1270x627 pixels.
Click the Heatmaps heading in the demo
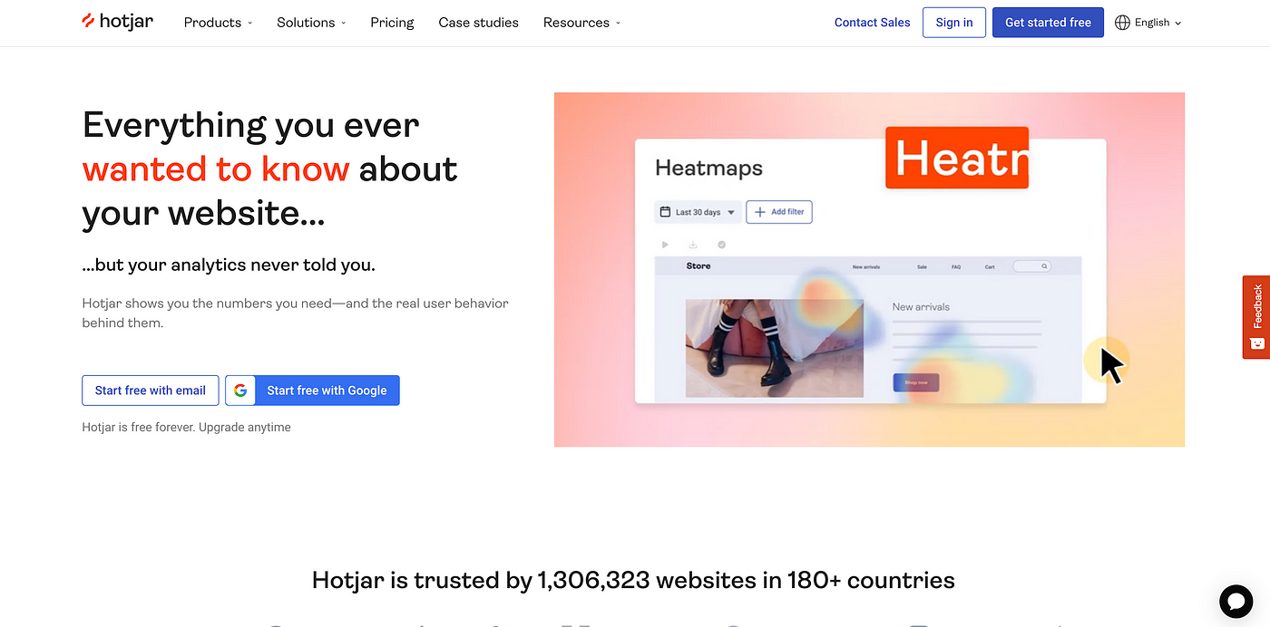(x=708, y=169)
